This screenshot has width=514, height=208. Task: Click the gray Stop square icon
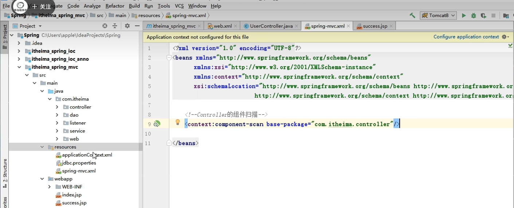(x=493, y=16)
